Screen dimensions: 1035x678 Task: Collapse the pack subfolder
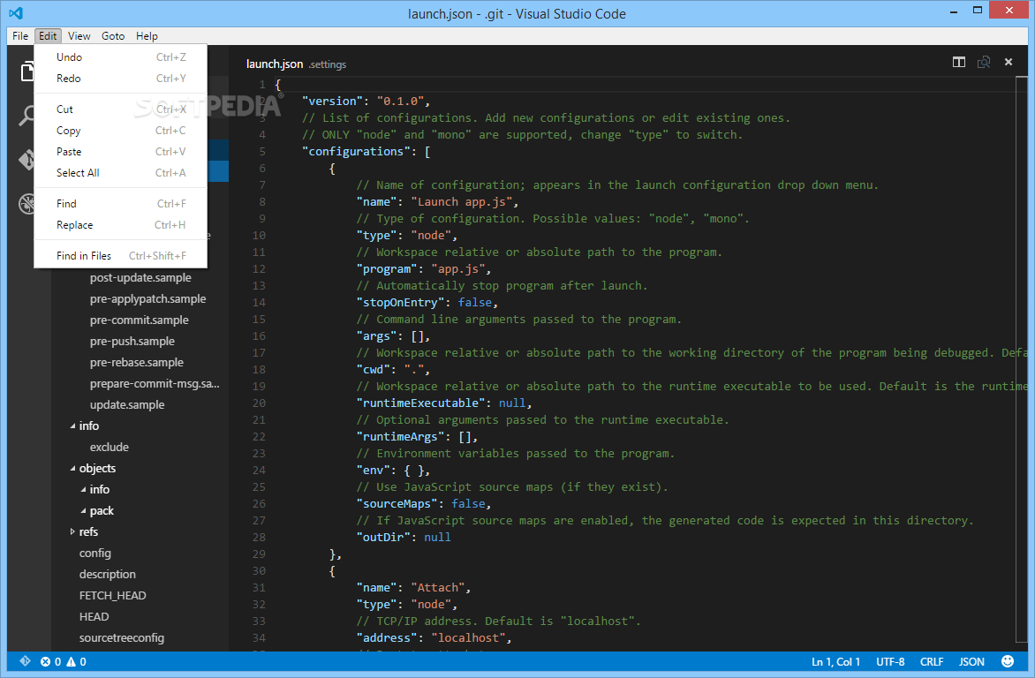pyautogui.click(x=83, y=510)
